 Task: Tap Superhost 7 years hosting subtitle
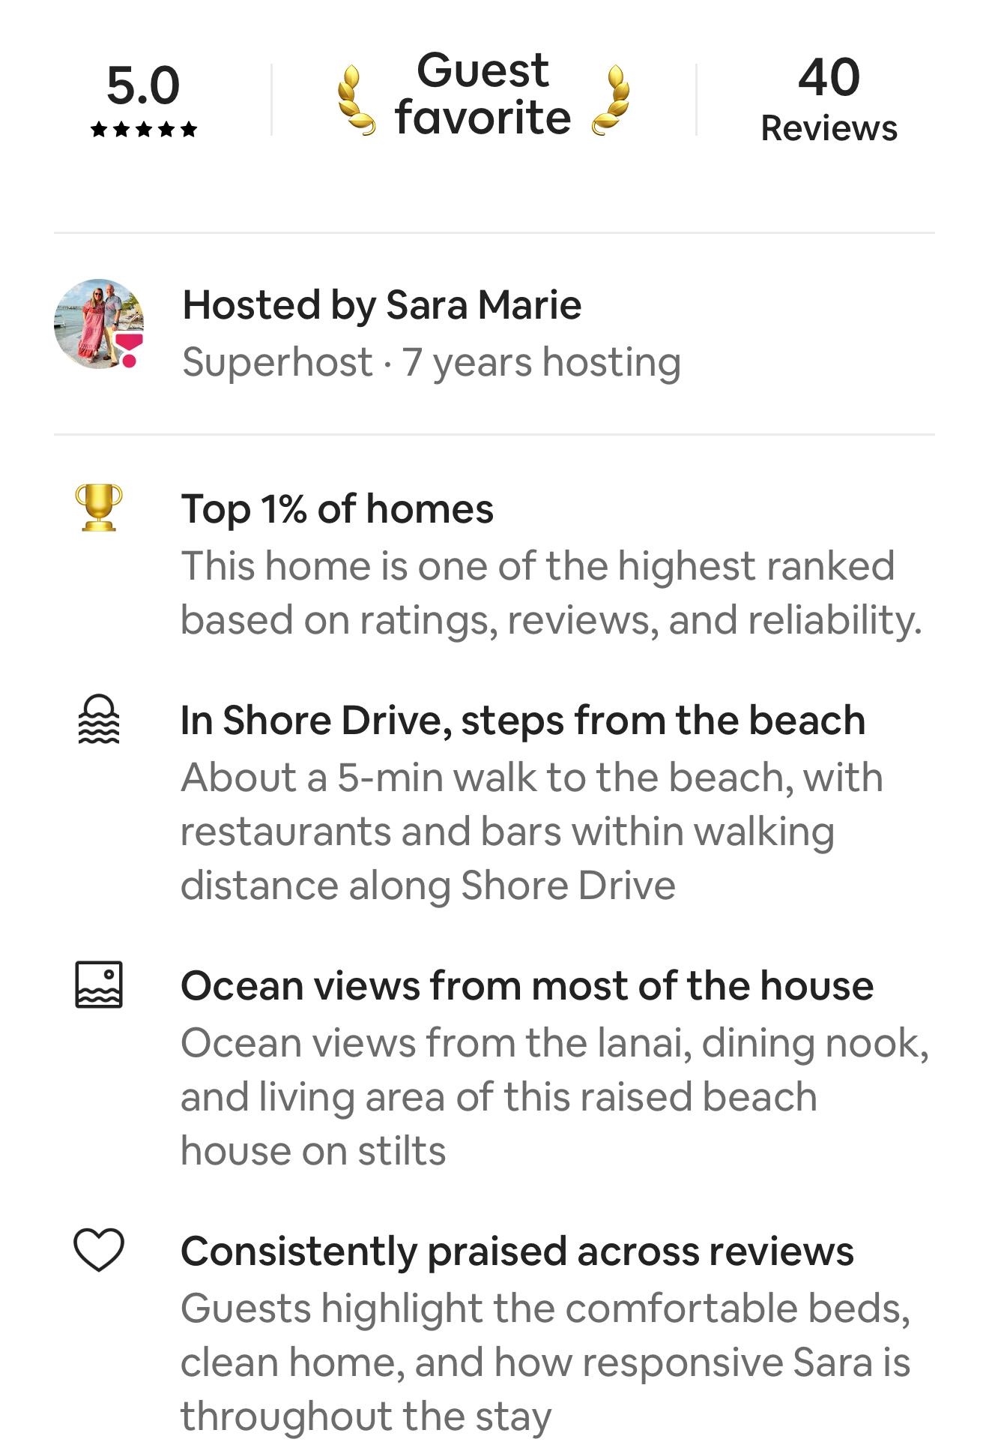pos(432,362)
